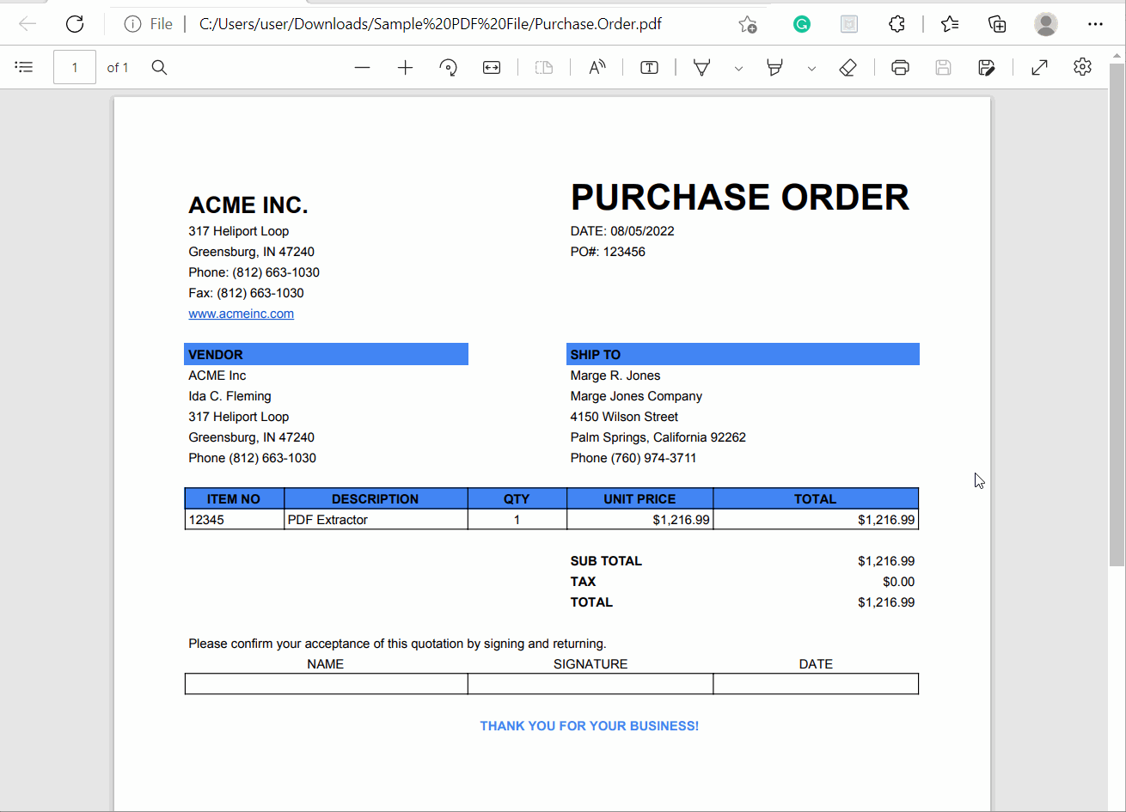The width and height of the screenshot is (1126, 812).
Task: Select the Erase tool
Action: [848, 67]
